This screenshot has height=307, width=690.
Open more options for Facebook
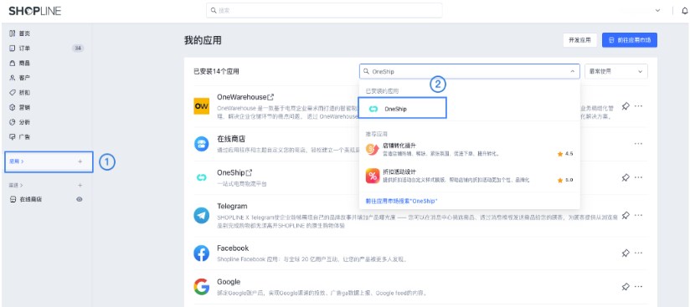point(639,253)
